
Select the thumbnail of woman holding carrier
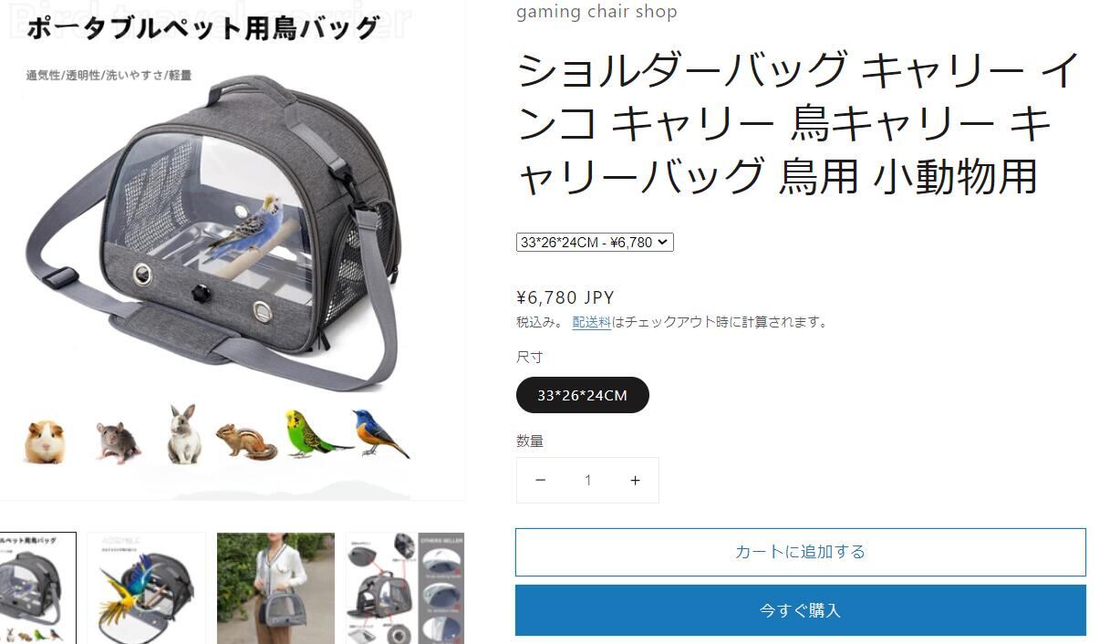click(275, 588)
